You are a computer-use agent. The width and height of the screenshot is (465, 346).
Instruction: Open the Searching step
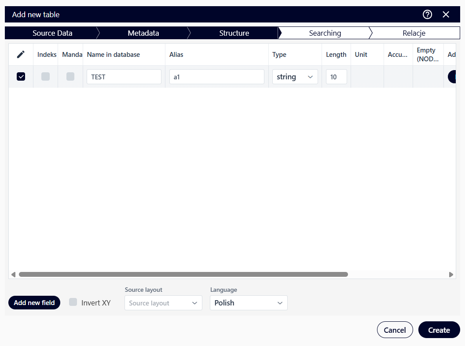325,33
